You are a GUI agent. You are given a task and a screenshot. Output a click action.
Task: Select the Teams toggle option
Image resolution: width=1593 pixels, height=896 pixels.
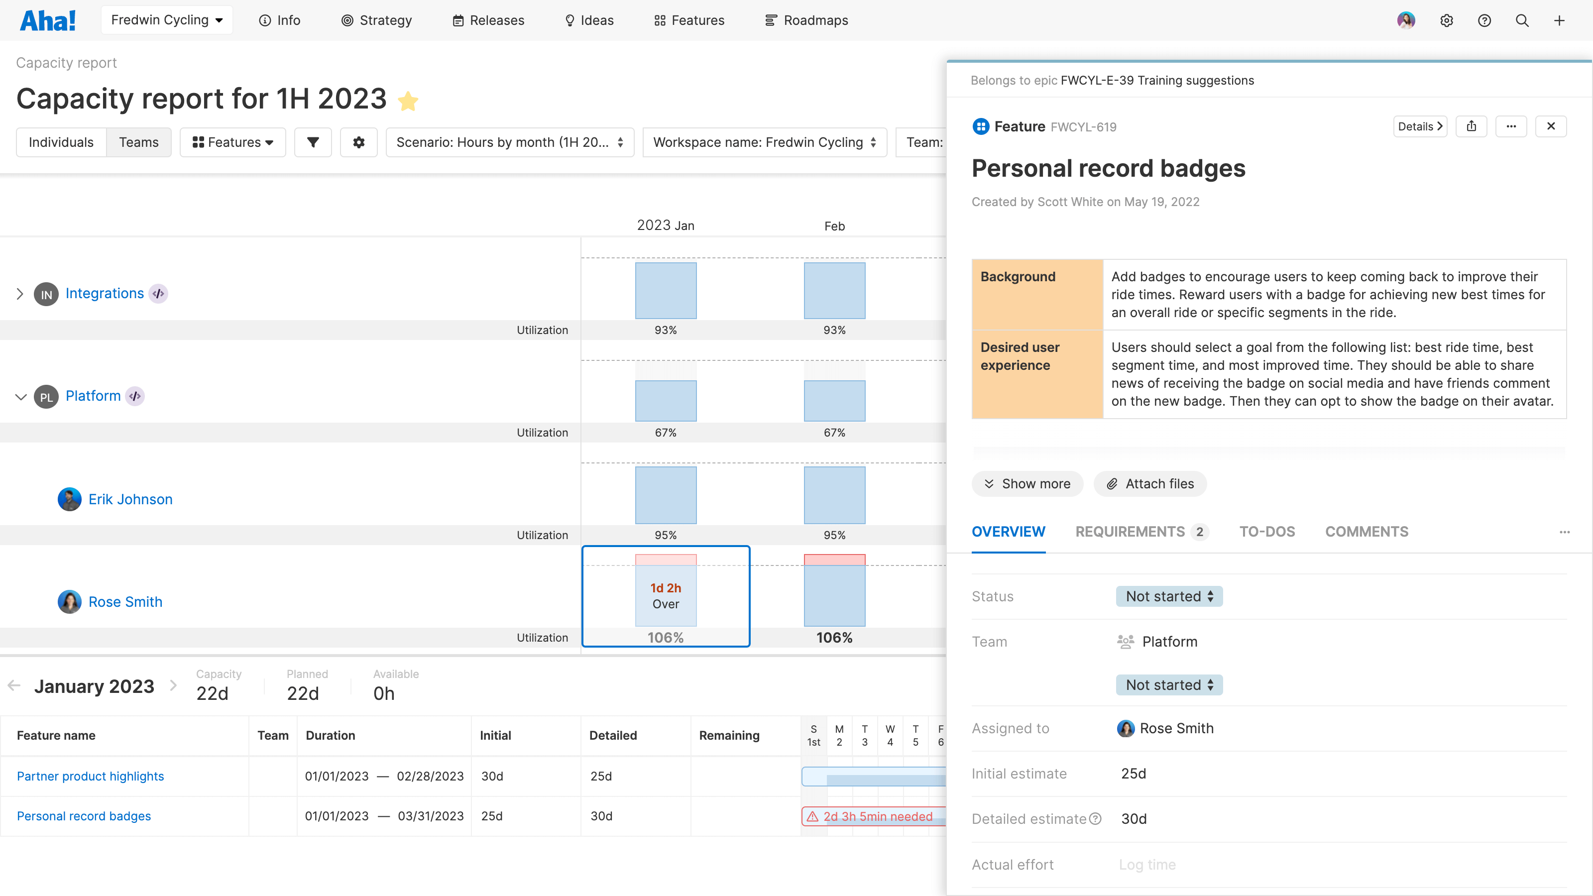tap(138, 142)
